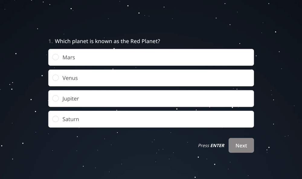
Task: Select the Venus radio button
Action: point(56,77)
